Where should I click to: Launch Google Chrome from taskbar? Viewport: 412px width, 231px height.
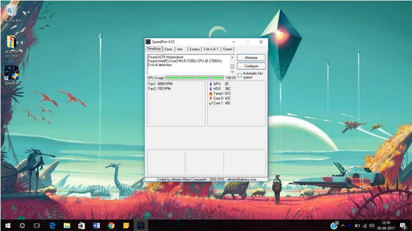[111, 225]
